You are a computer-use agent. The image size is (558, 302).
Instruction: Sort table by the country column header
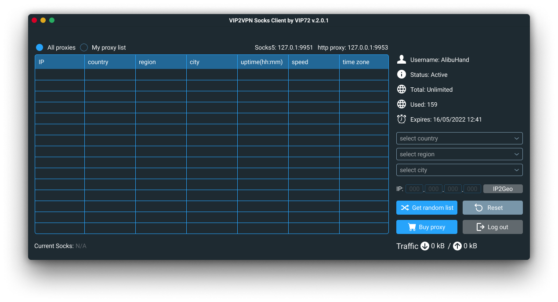pyautogui.click(x=110, y=62)
